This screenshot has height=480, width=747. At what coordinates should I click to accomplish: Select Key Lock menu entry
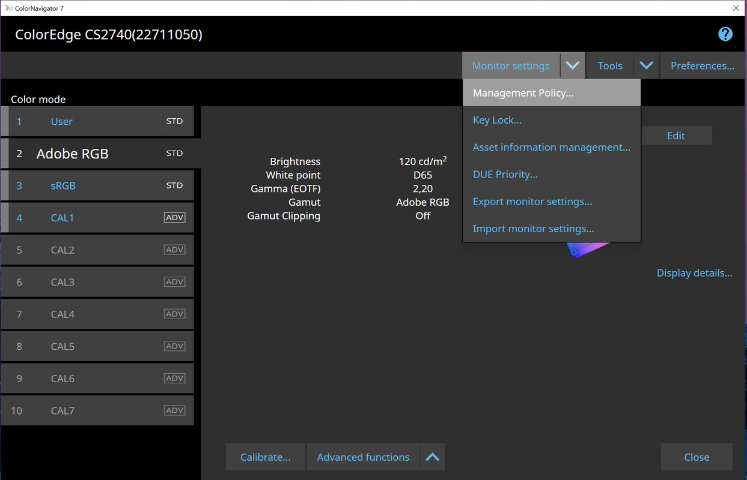pyautogui.click(x=552, y=120)
